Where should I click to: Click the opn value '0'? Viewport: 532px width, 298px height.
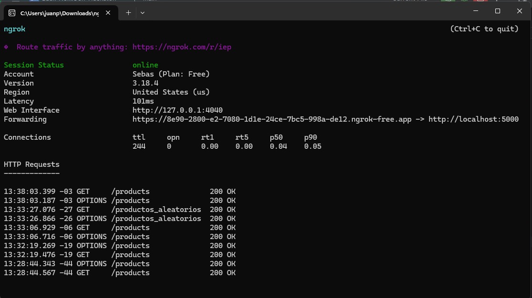point(169,146)
